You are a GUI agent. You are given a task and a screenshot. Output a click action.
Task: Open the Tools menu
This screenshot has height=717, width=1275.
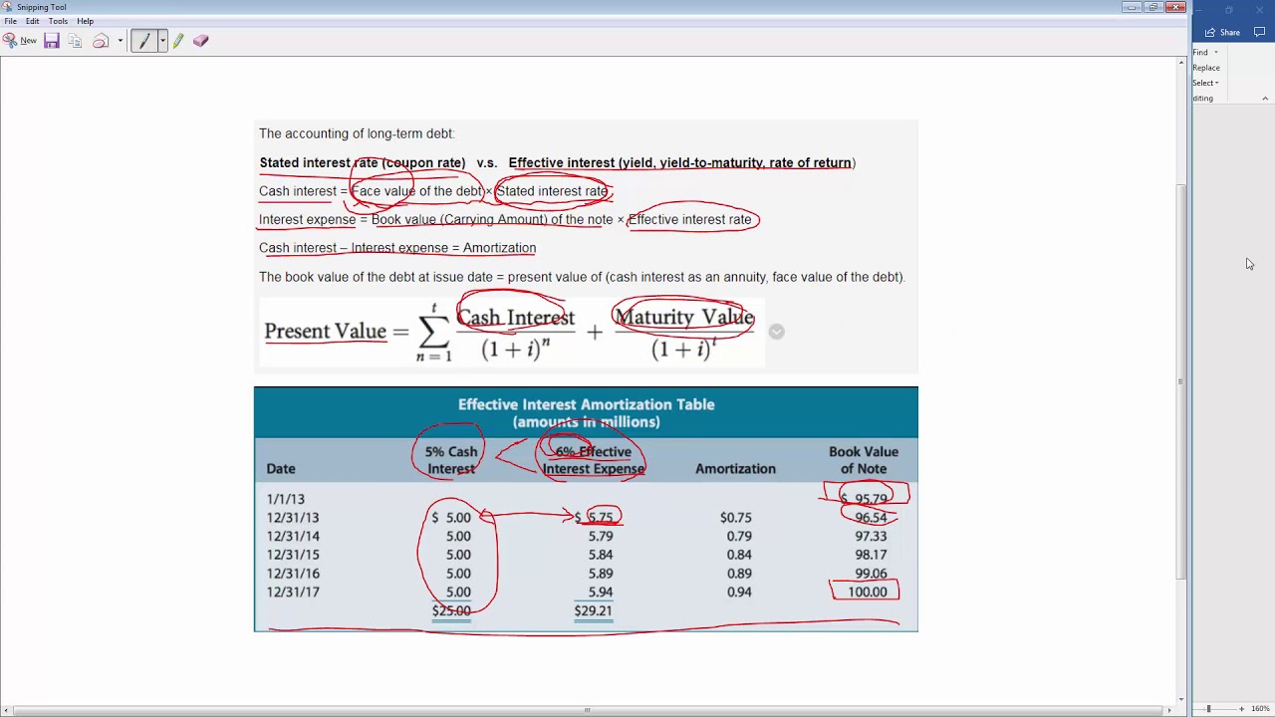tap(58, 21)
